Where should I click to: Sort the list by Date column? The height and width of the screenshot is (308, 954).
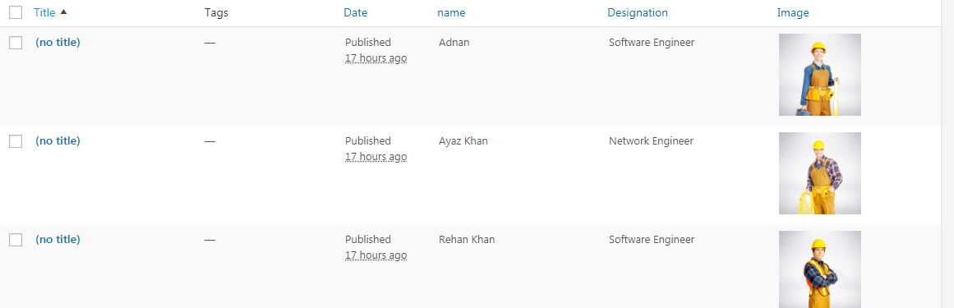(x=355, y=12)
